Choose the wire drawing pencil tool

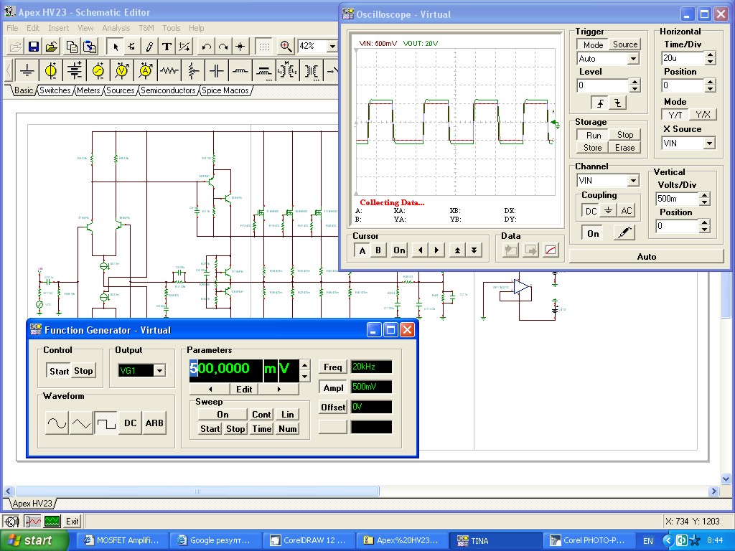[x=149, y=47]
